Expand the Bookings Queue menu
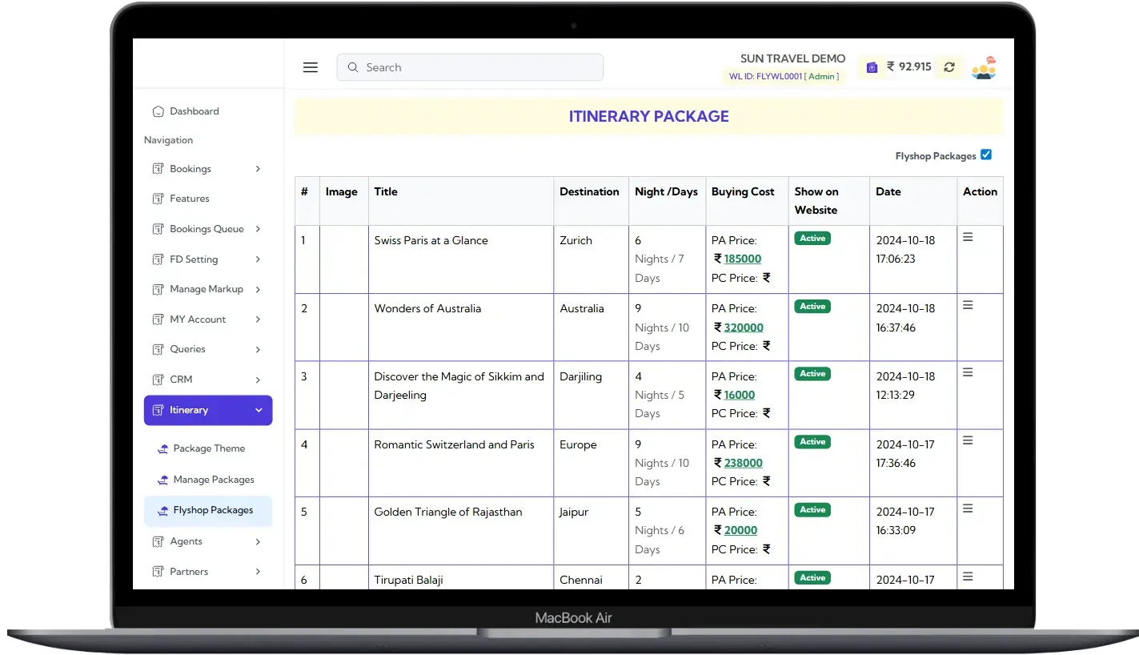 pos(258,229)
